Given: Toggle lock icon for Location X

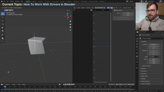Looking at the screenshot, I should 160,44.
